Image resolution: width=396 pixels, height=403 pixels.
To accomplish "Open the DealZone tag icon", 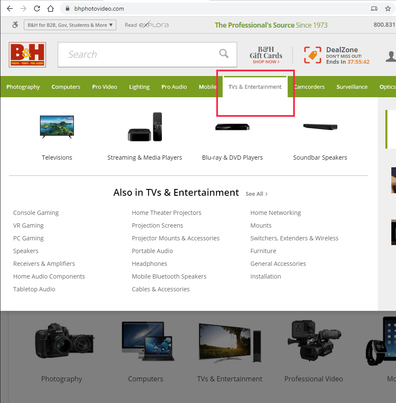I will (312, 55).
